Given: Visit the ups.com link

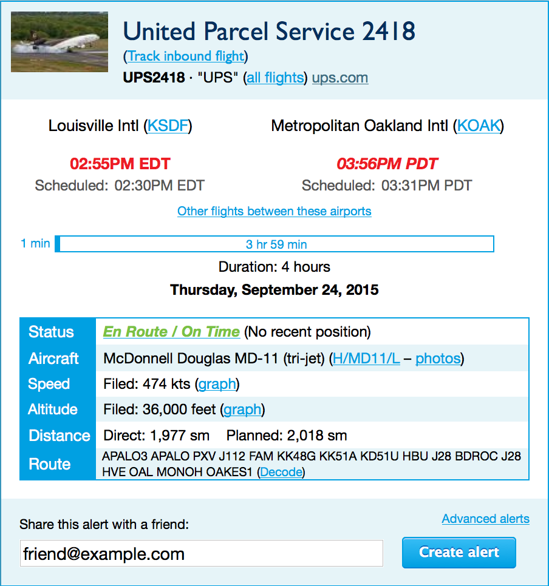Looking at the screenshot, I should pos(340,78).
